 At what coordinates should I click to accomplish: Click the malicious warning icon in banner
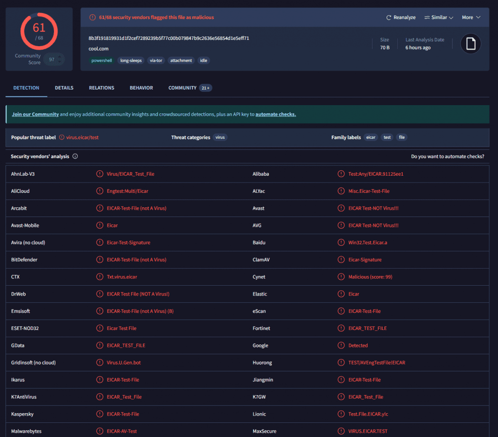point(92,18)
